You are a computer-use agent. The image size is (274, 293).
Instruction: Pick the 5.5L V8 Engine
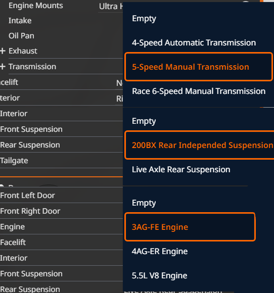pos(159,276)
